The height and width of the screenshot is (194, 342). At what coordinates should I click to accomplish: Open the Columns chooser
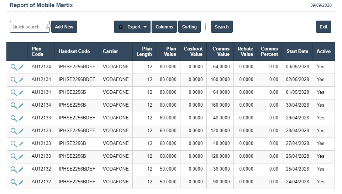pos(164,27)
